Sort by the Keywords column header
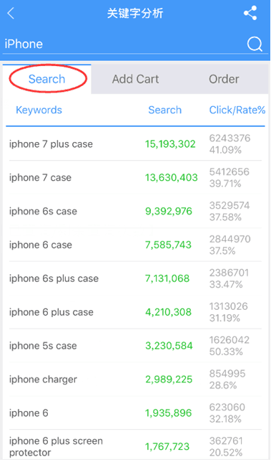Viewport: 271px width, 462px height. (x=39, y=110)
